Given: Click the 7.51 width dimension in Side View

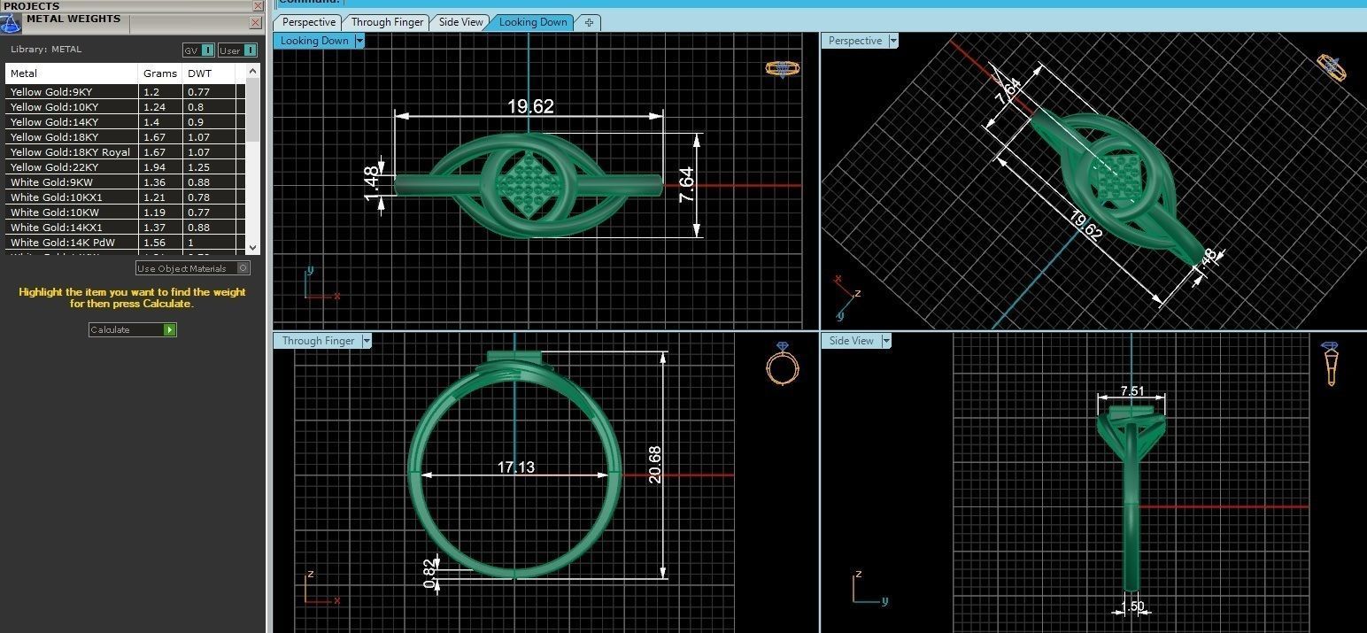Looking at the screenshot, I should (1132, 390).
